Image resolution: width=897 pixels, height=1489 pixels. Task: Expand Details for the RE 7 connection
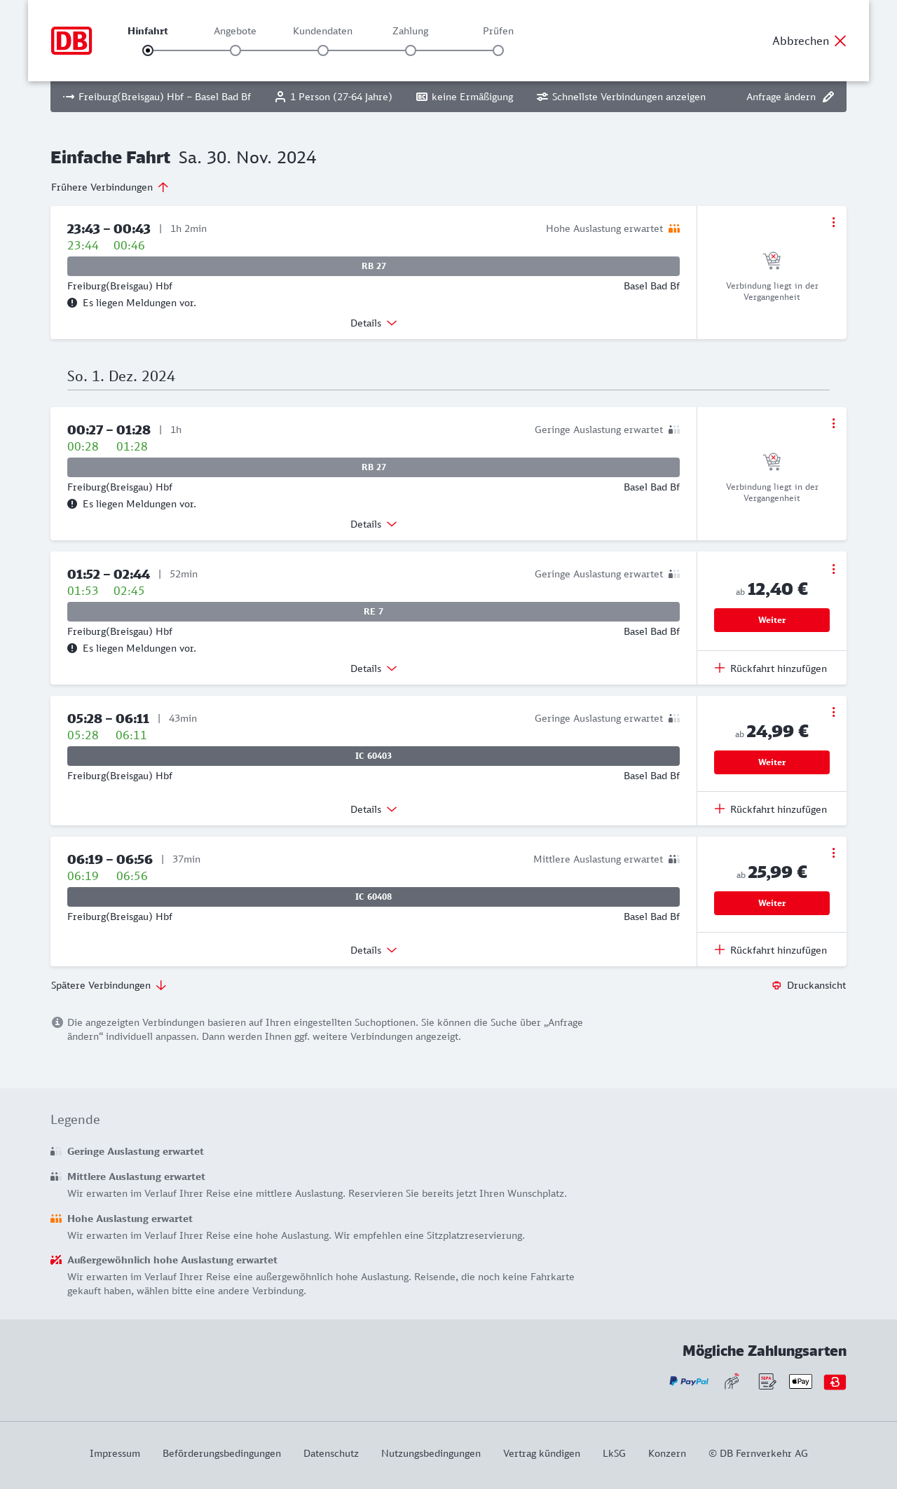coord(374,668)
